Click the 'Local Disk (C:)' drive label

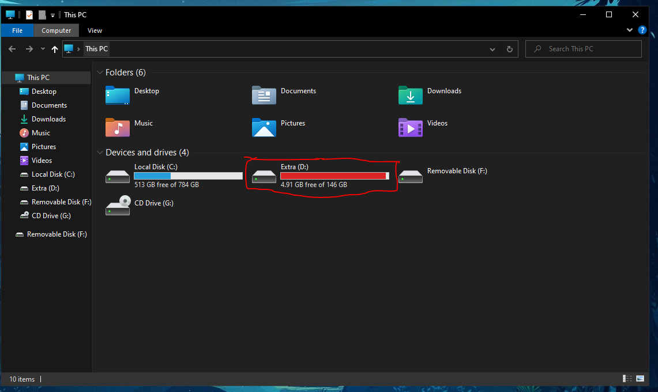156,167
